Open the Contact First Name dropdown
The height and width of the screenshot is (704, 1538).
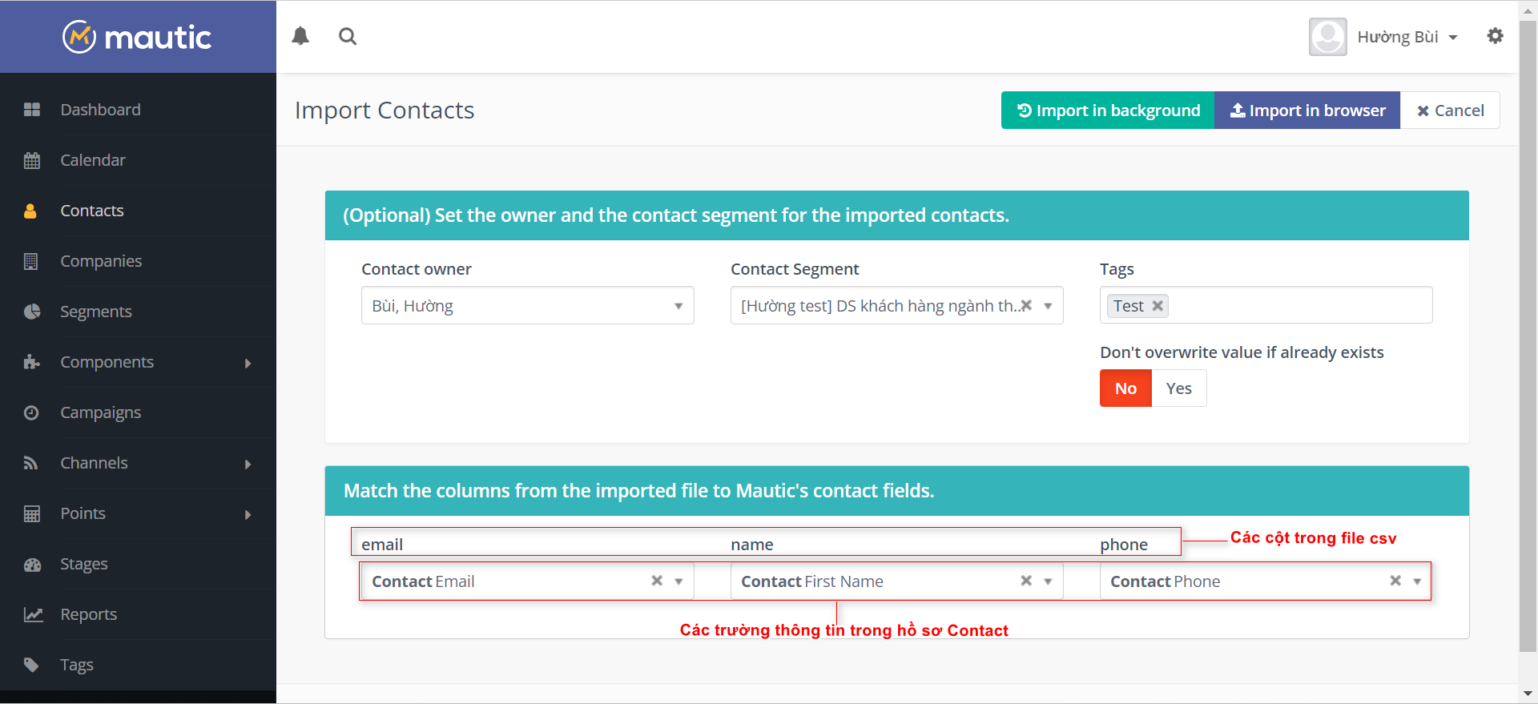point(1048,581)
